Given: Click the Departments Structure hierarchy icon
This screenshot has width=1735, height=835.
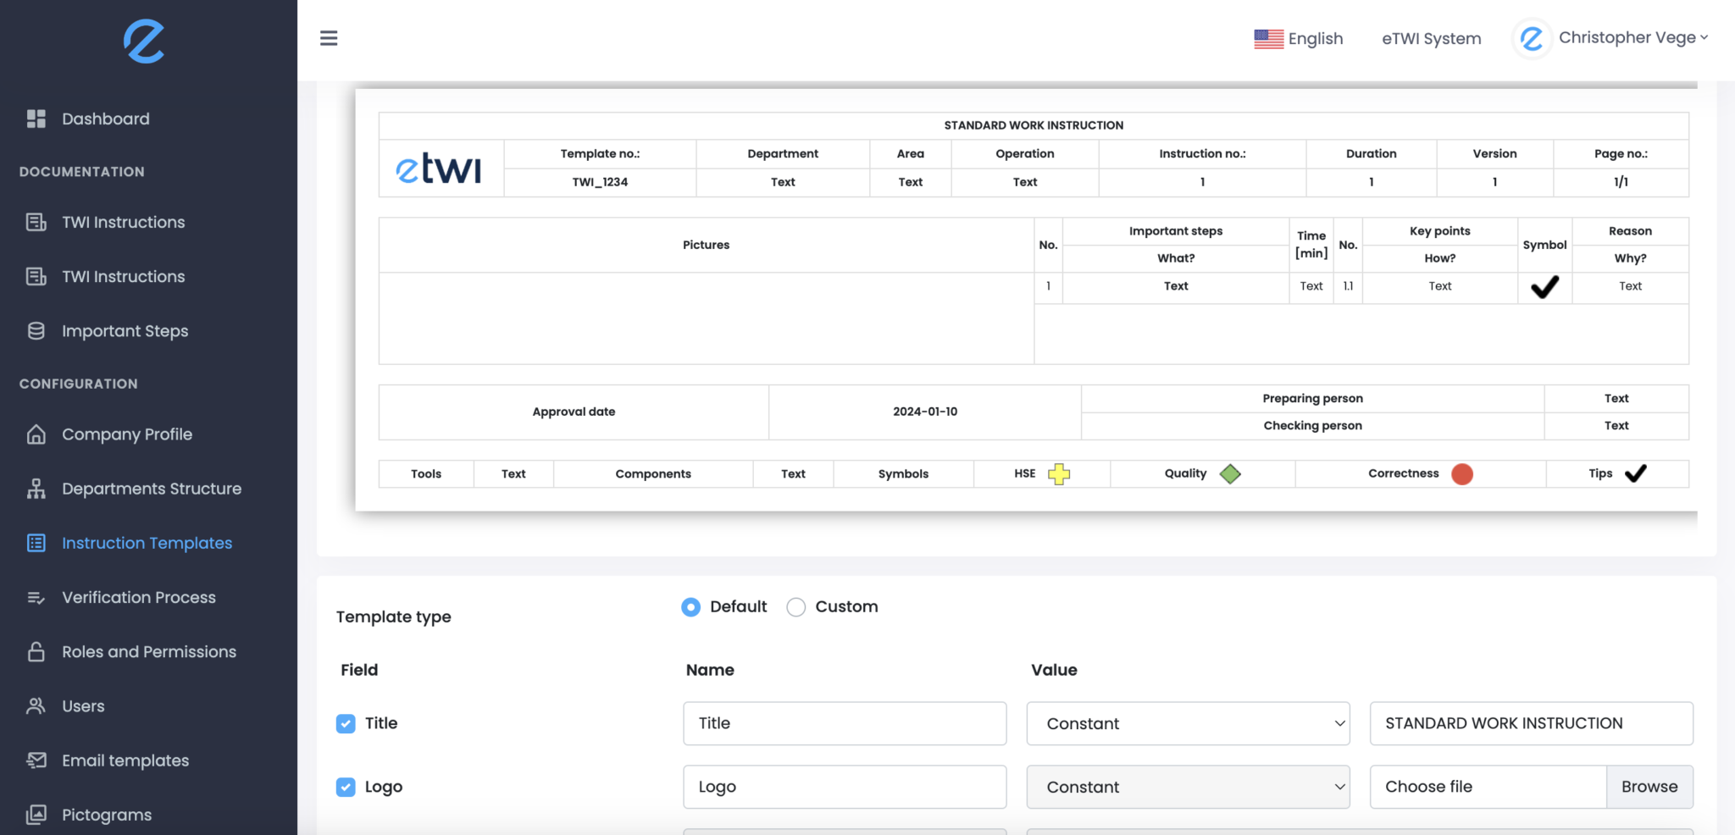Looking at the screenshot, I should (36, 489).
